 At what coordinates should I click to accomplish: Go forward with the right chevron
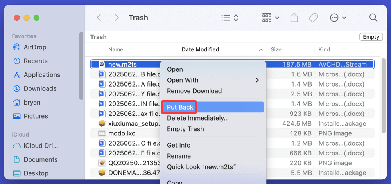(x=116, y=18)
